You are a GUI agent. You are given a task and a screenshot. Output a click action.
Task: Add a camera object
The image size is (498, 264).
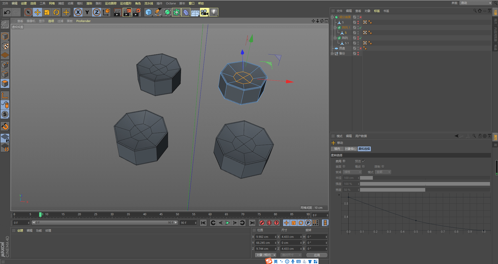[x=204, y=12]
